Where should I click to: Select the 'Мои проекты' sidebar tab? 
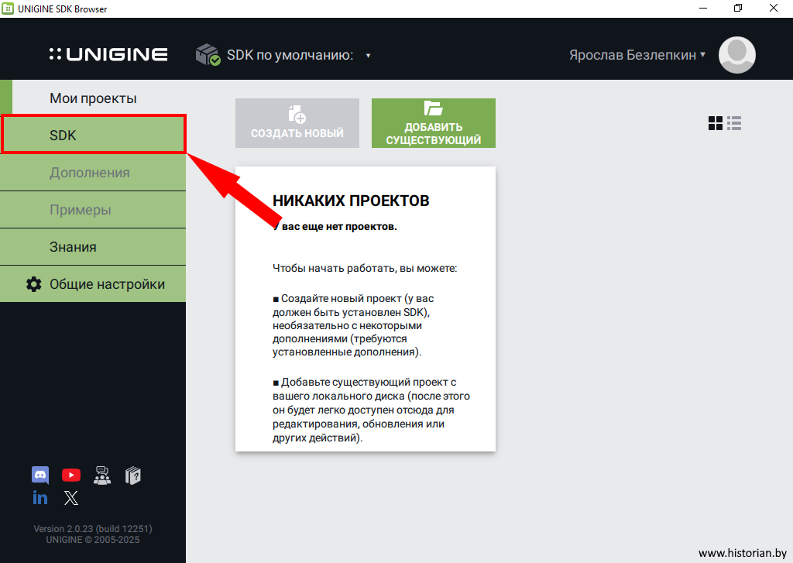pyautogui.click(x=93, y=98)
